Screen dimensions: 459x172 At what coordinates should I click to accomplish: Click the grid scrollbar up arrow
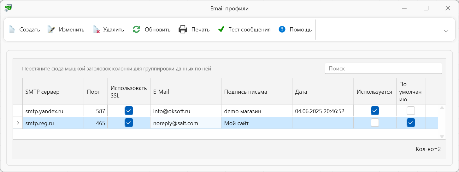pos(442,108)
